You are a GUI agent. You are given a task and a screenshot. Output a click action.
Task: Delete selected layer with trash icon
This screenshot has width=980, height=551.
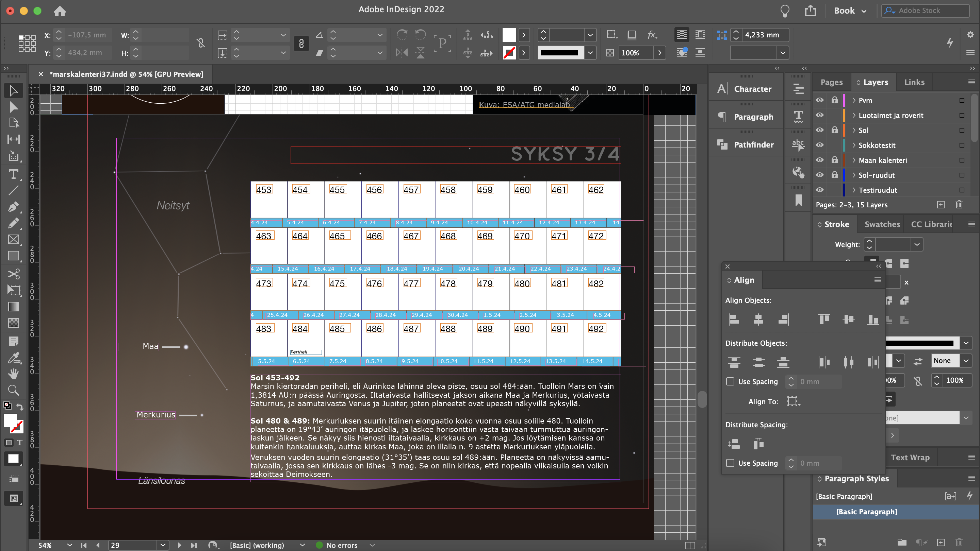pyautogui.click(x=959, y=205)
